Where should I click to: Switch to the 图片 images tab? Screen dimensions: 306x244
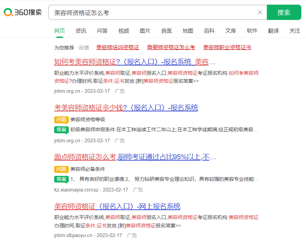point(145,31)
